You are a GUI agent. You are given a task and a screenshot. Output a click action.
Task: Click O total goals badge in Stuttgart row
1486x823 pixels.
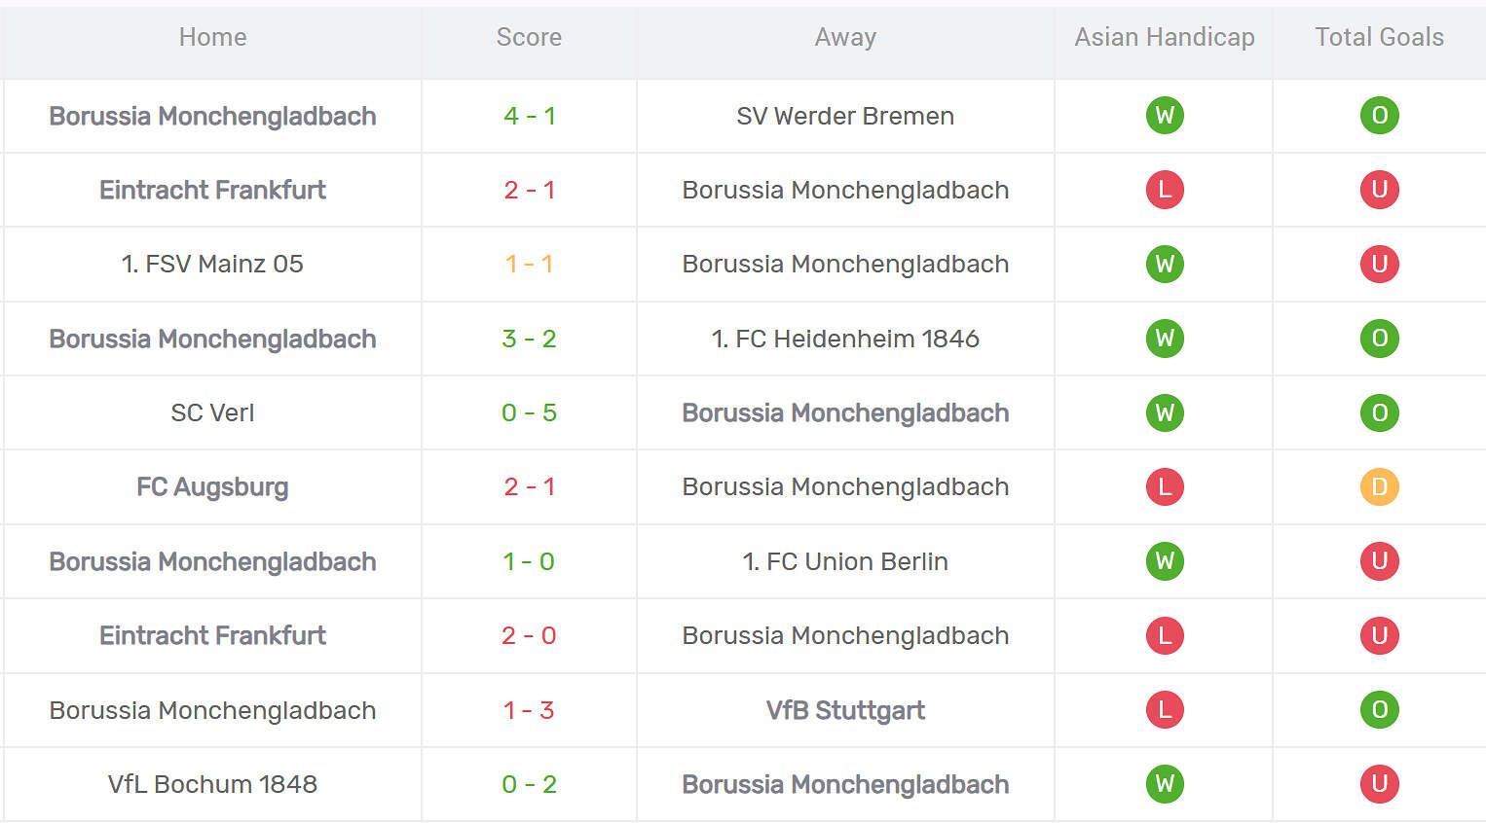tap(1379, 710)
